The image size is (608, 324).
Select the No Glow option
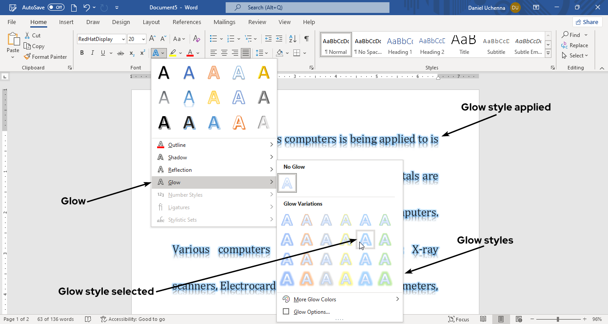288,183
